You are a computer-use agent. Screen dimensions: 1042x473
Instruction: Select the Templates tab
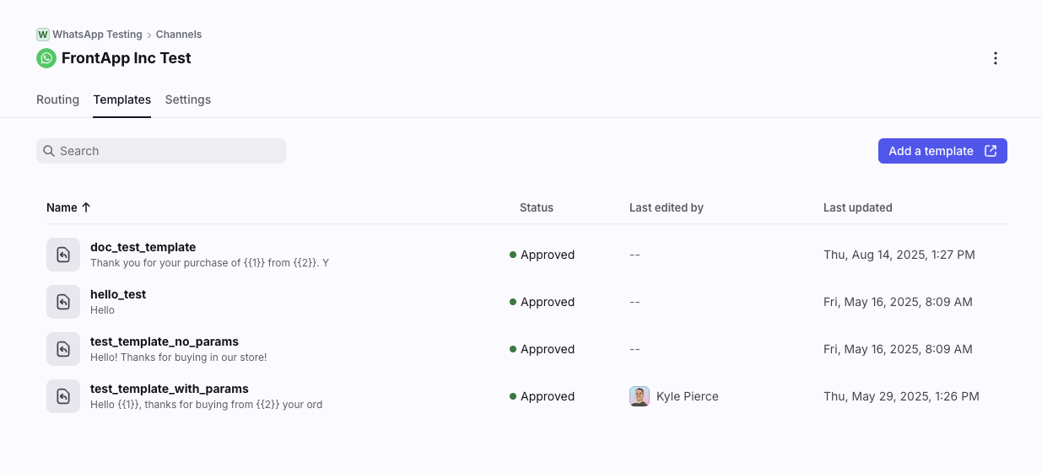[x=122, y=99]
